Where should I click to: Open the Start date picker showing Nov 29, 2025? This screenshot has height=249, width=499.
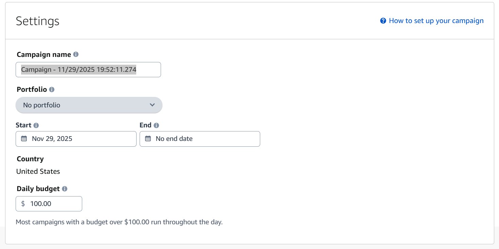coord(76,139)
